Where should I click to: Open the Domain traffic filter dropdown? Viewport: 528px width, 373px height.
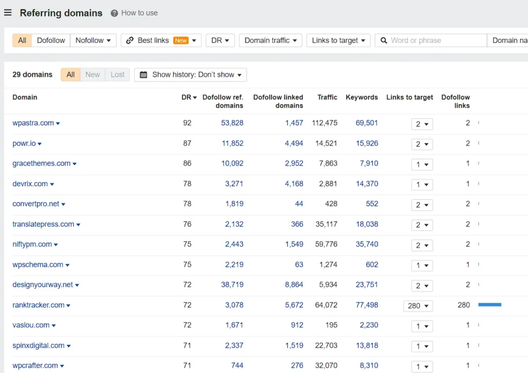tap(270, 40)
